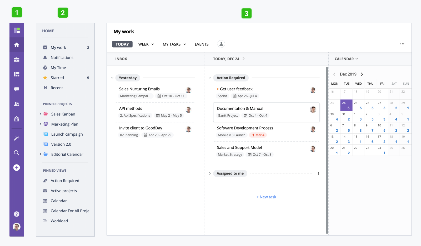
Task: Open the MY TASKS dropdown
Action: coord(174,44)
